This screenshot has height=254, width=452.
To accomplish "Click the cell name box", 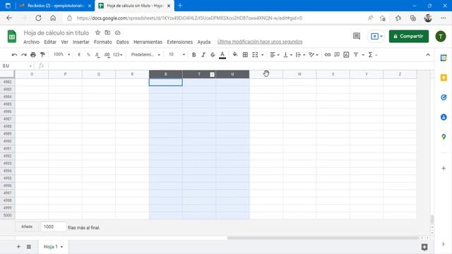I will pos(17,66).
